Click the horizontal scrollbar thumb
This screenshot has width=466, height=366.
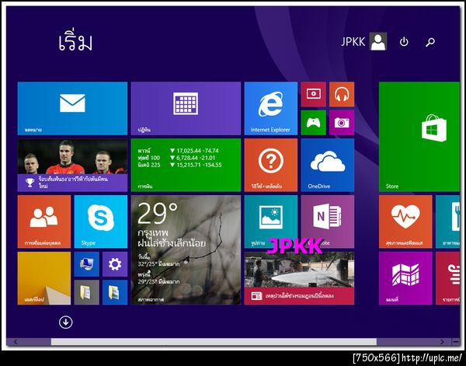pos(214,342)
